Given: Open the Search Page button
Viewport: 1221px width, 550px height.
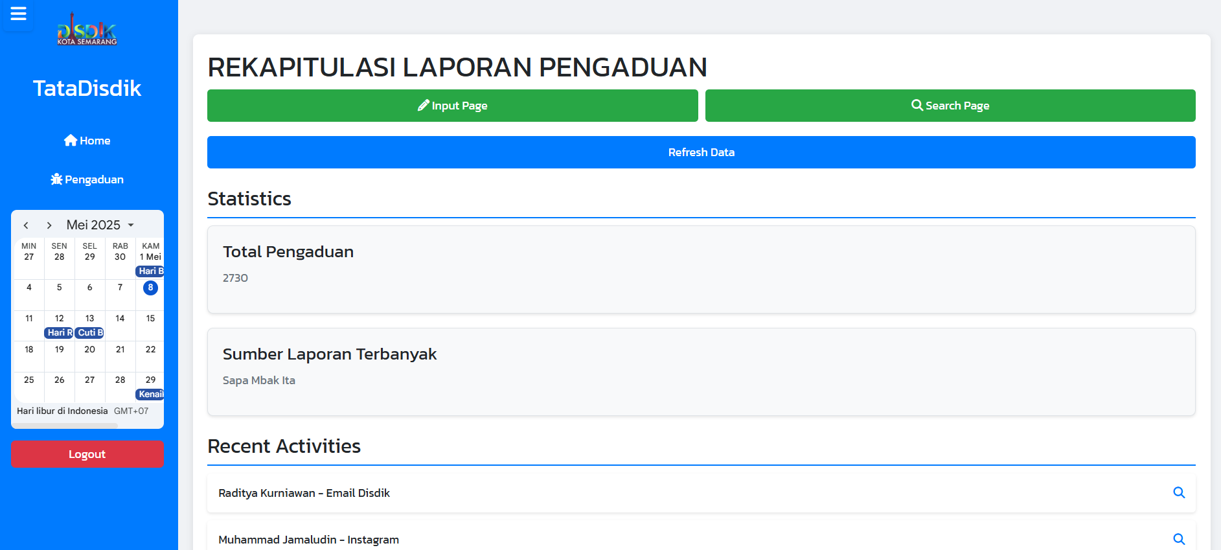Looking at the screenshot, I should click(950, 106).
